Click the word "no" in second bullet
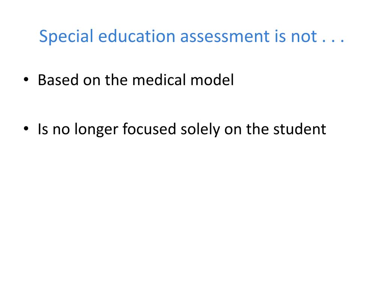The width and height of the screenshot is (384, 288). click(61, 130)
